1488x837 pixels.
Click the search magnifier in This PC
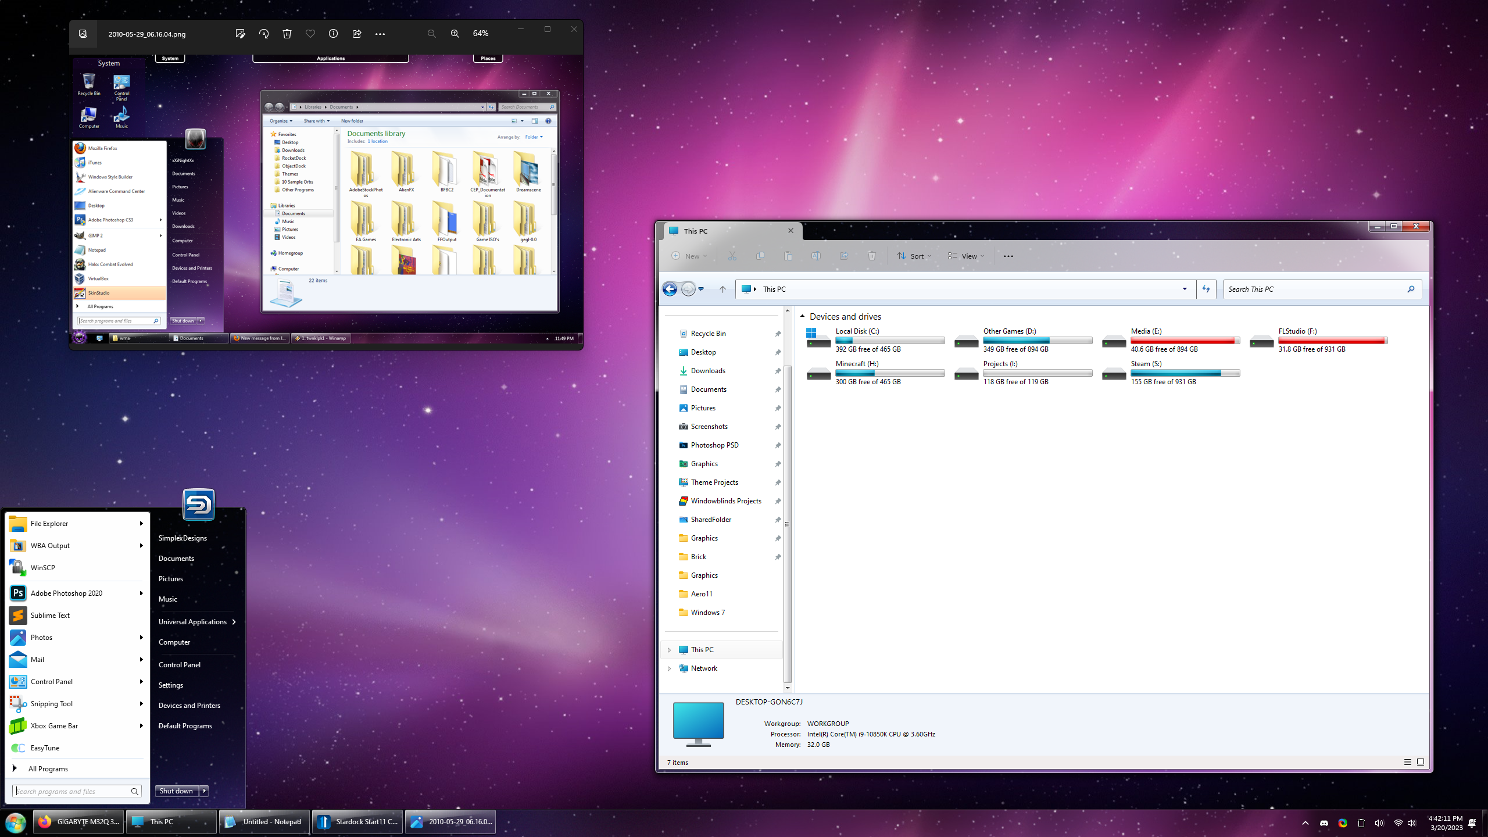click(x=1411, y=289)
